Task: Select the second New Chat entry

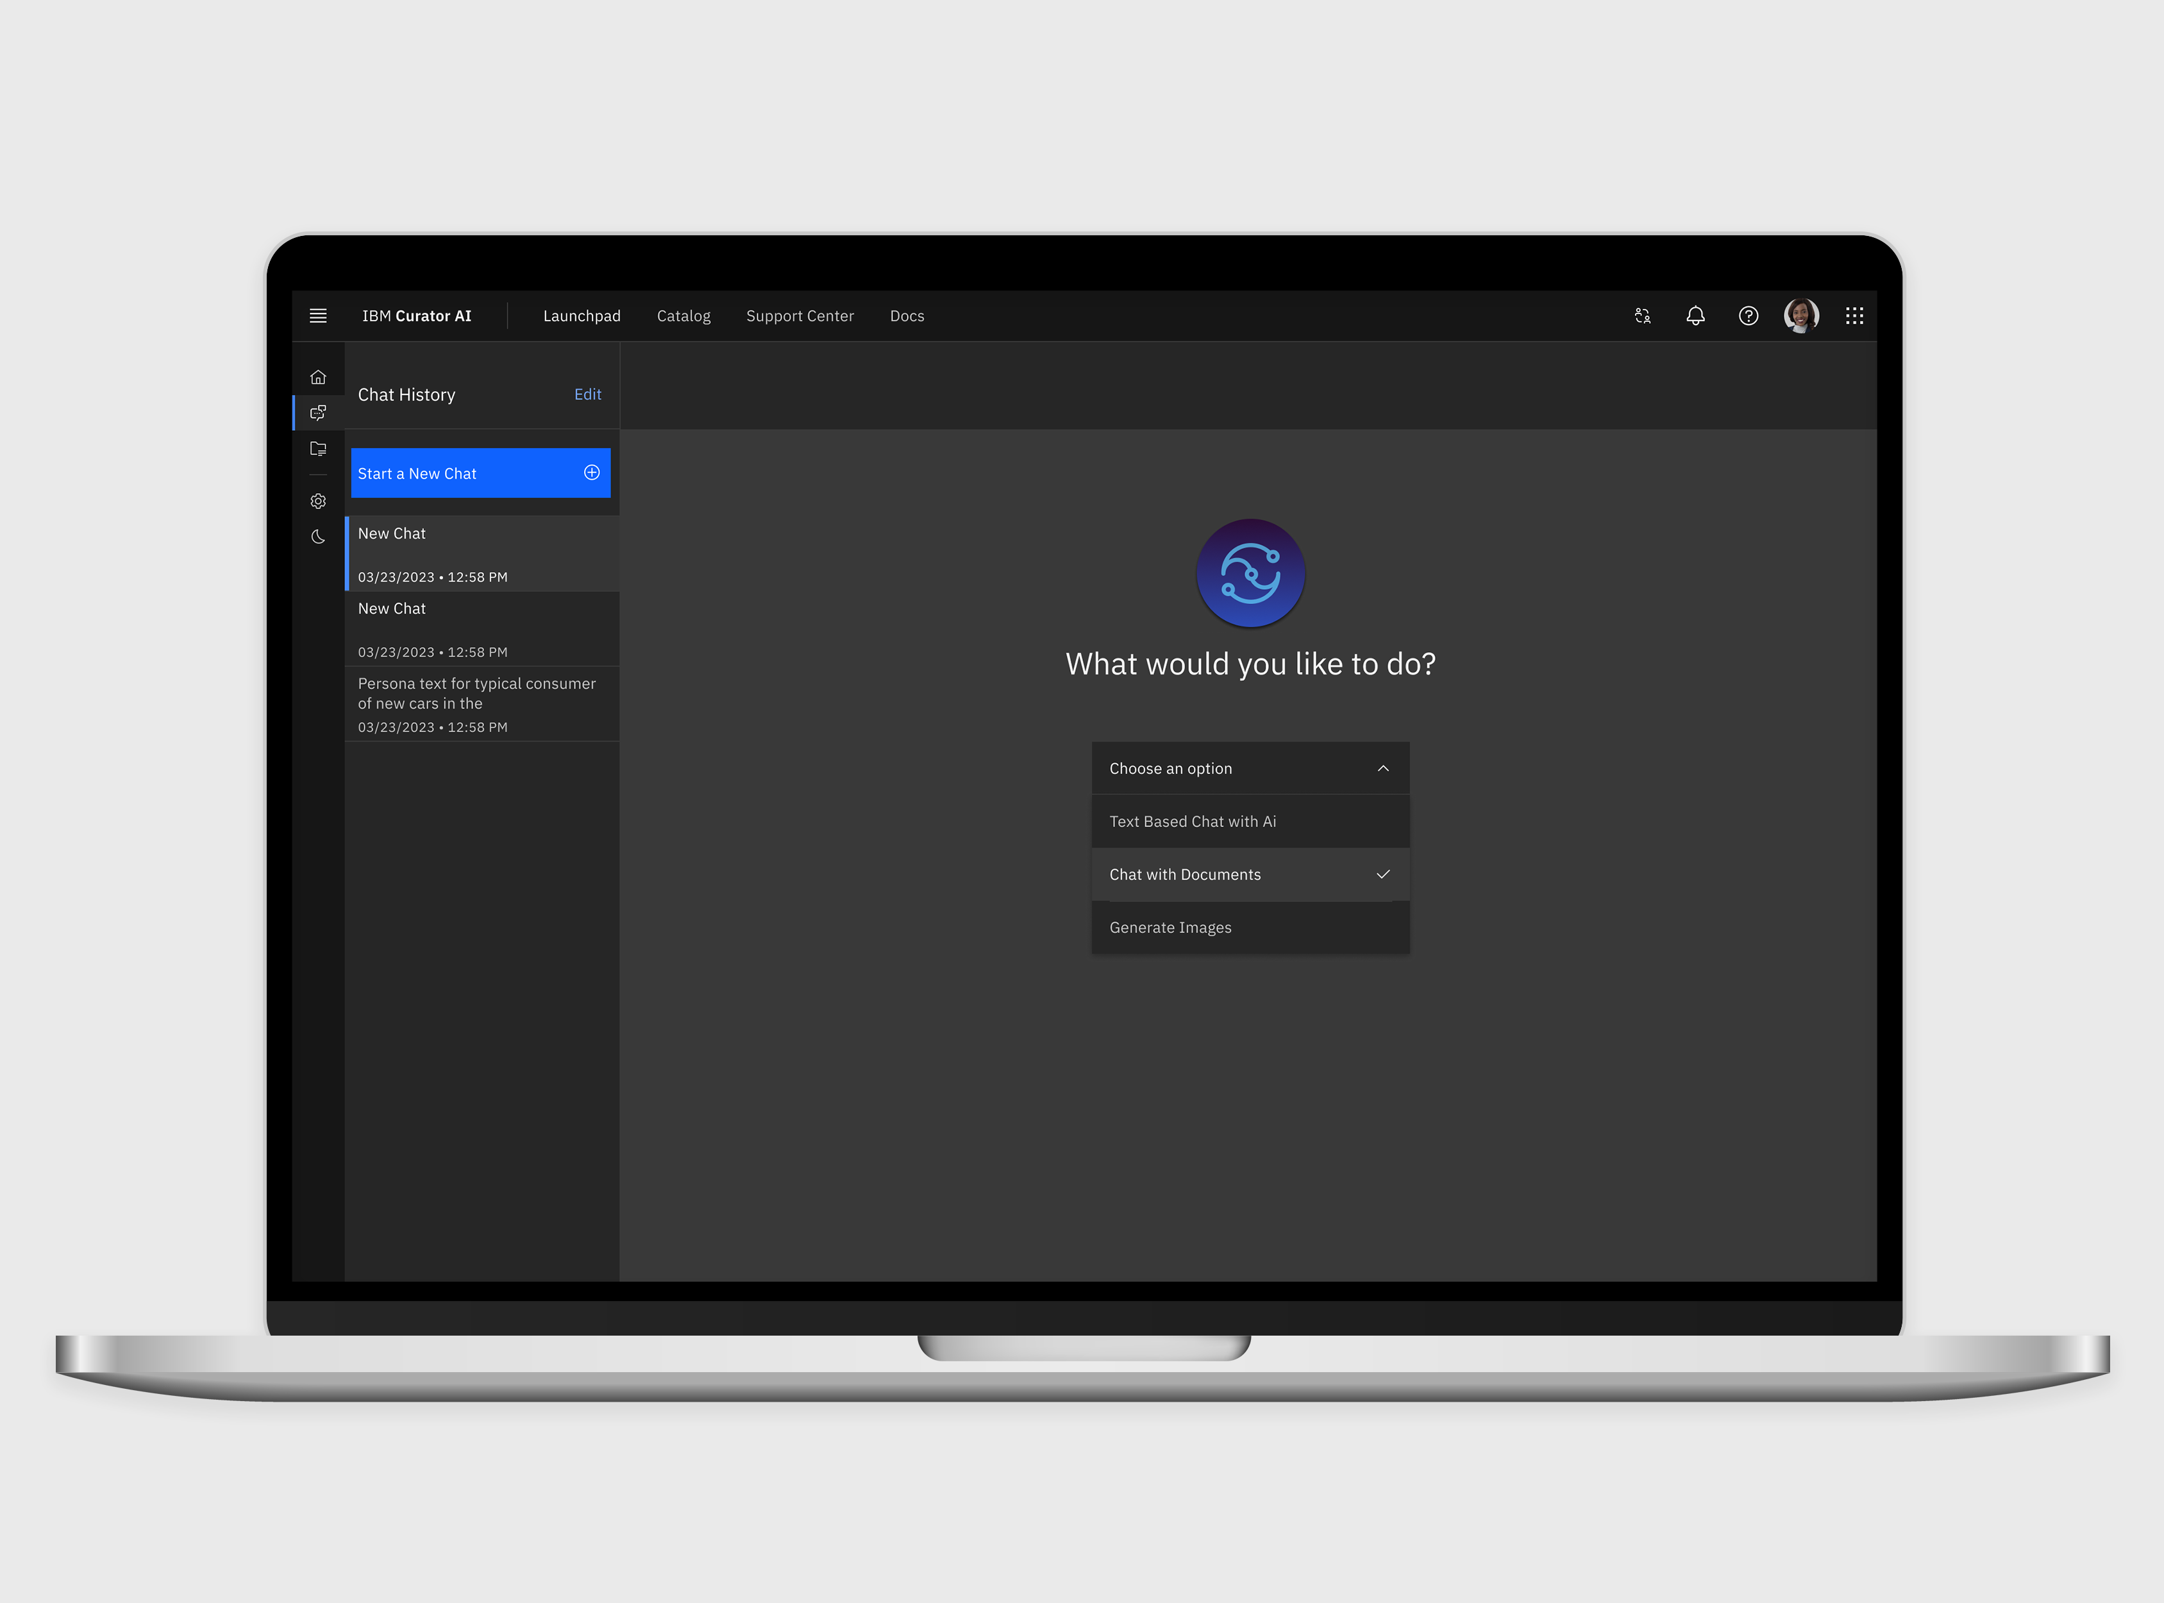Action: point(482,628)
